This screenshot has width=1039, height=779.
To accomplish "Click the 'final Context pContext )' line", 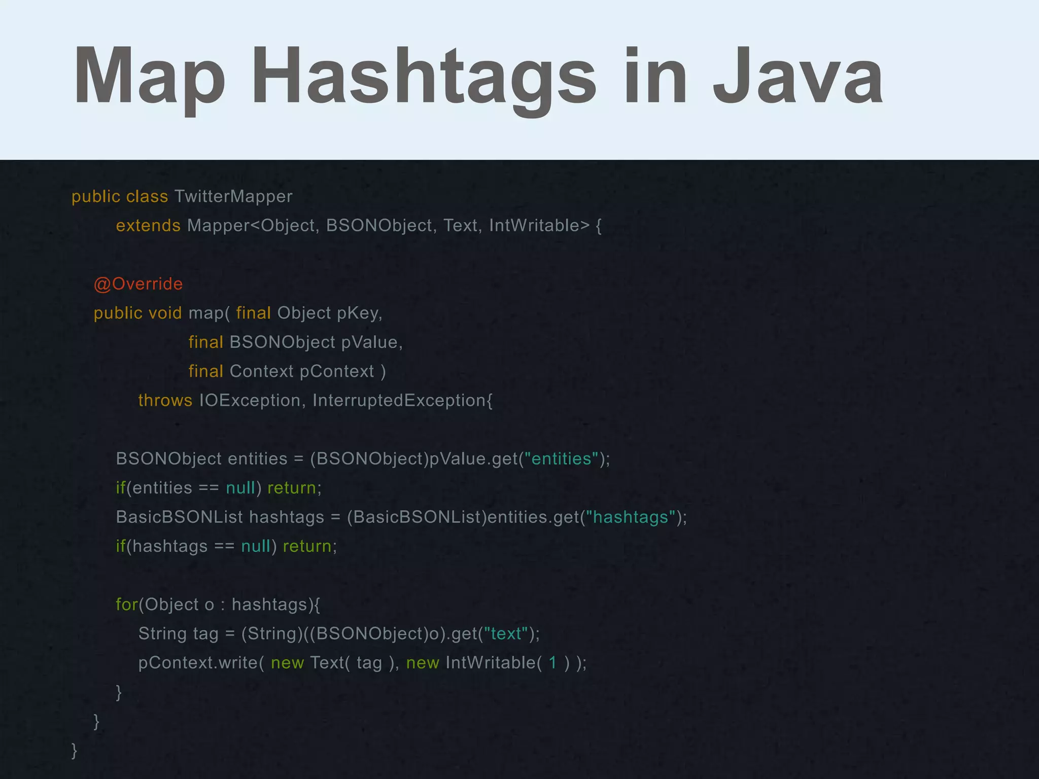I will pos(287,371).
